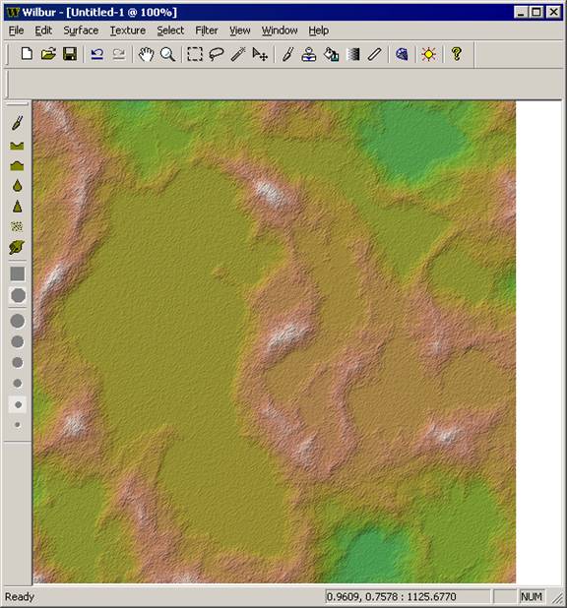
Task: Choose the rectangular selection tool
Action: pyautogui.click(x=195, y=54)
